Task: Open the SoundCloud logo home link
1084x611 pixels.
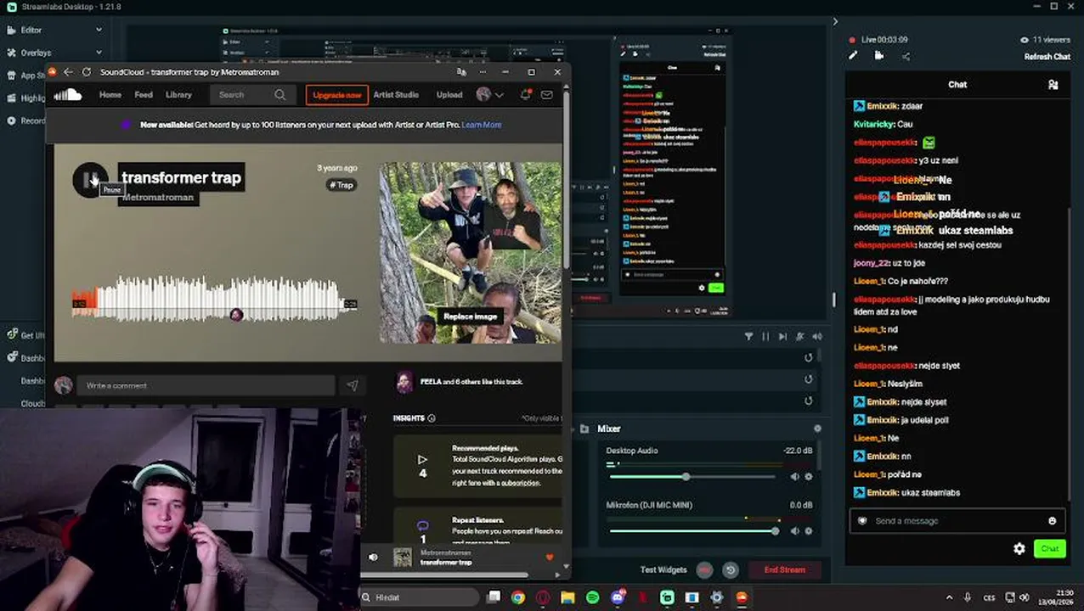Action: click(x=68, y=95)
